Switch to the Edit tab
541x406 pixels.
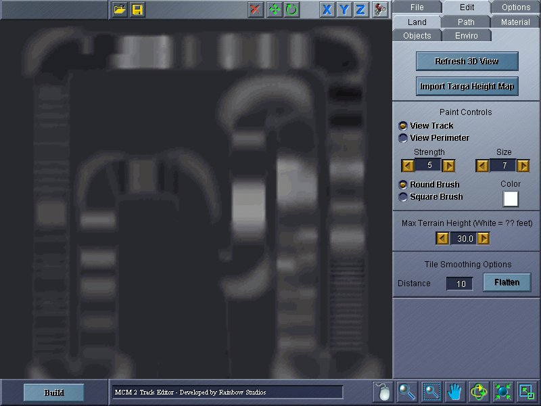pos(467,7)
